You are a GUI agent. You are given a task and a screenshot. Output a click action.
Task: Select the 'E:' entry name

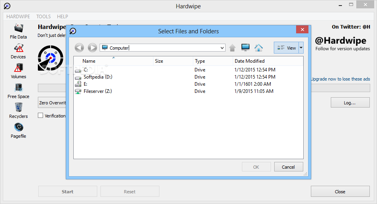(x=85, y=84)
